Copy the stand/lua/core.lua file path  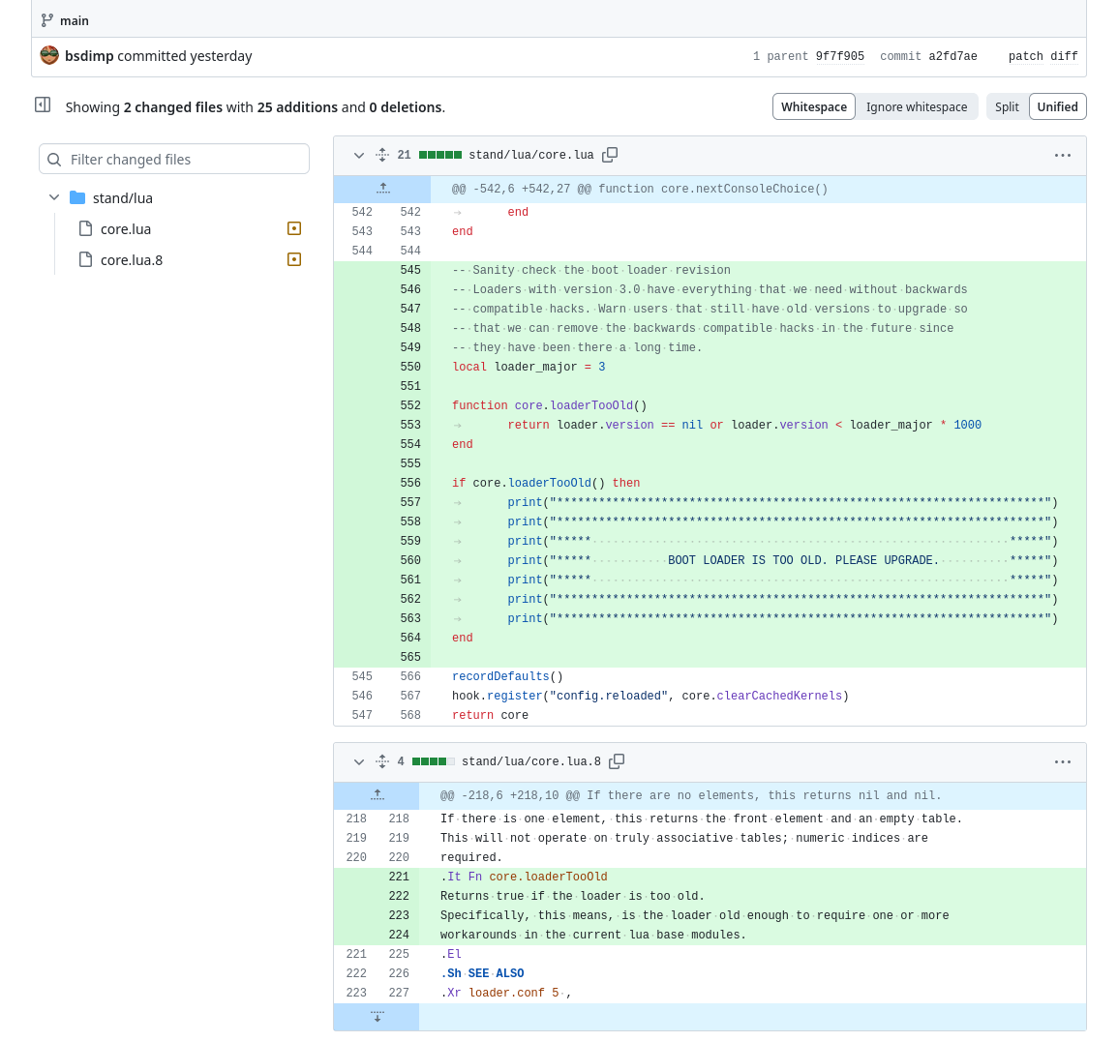(610, 155)
